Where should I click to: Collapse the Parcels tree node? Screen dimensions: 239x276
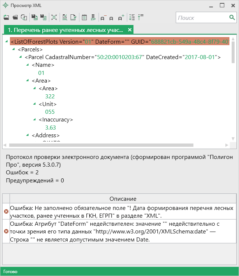14,50
